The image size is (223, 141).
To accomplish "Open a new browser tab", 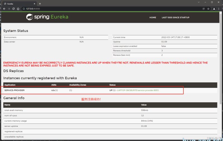I will [40, 4].
